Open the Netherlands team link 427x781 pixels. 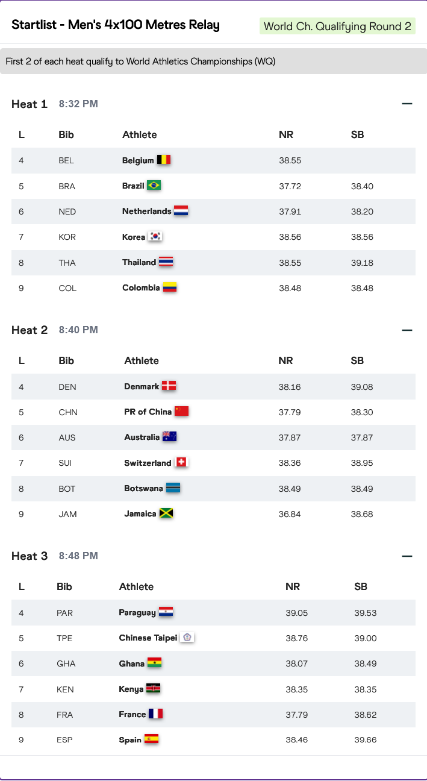click(146, 212)
